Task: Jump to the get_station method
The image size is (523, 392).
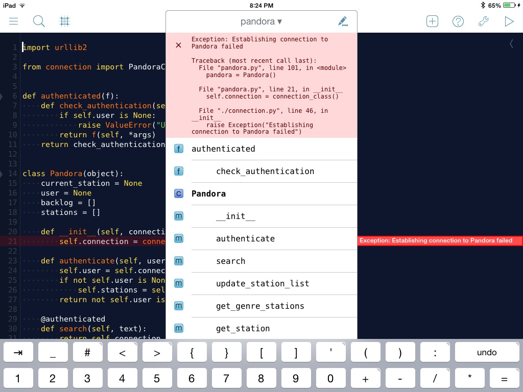Action: [261, 328]
